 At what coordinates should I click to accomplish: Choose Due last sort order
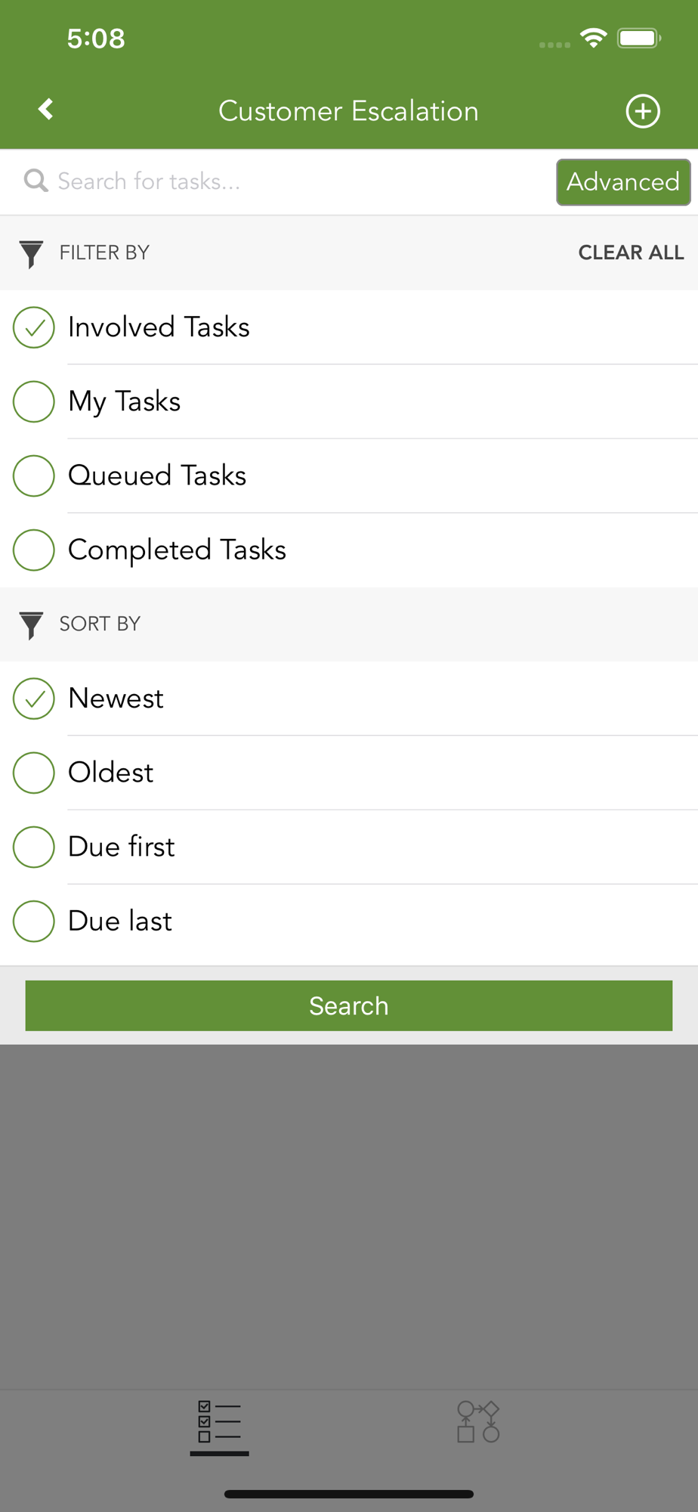349,921
